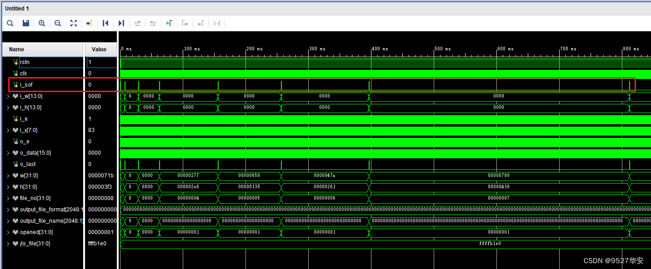Click the rstn value field showing 1
The width and height of the screenshot is (651, 269).
coord(101,62)
